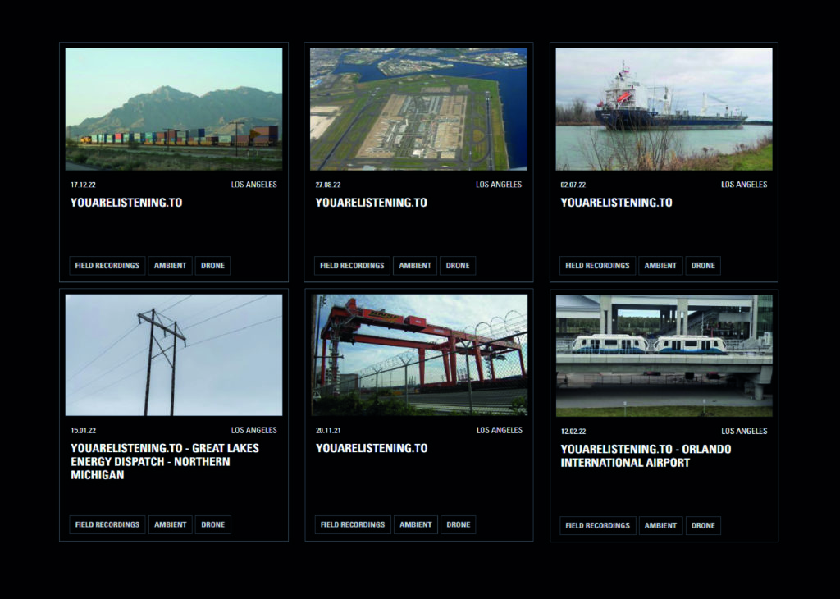Click the 17.12.22 date text
840x599 pixels.
(x=83, y=185)
